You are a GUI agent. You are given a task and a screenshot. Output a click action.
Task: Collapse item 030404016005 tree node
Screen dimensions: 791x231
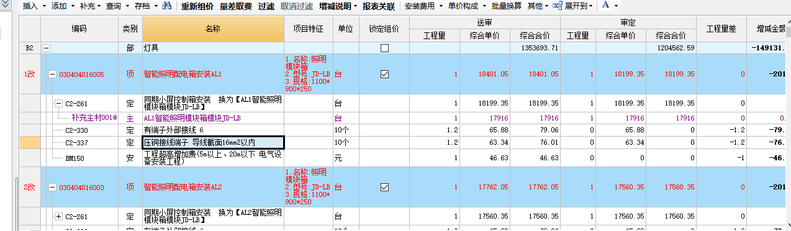click(53, 74)
